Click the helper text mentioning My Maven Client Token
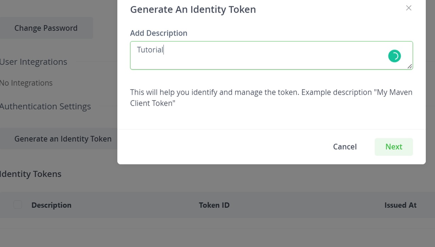 tap(271, 98)
